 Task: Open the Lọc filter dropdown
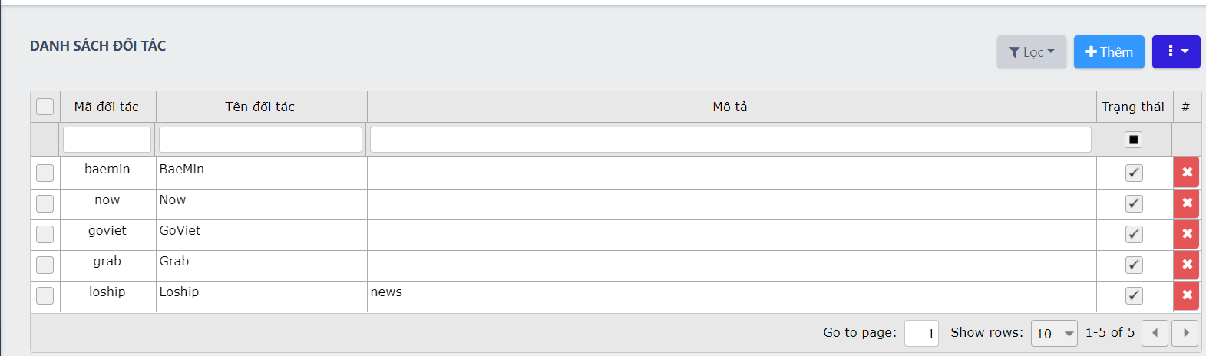1031,51
